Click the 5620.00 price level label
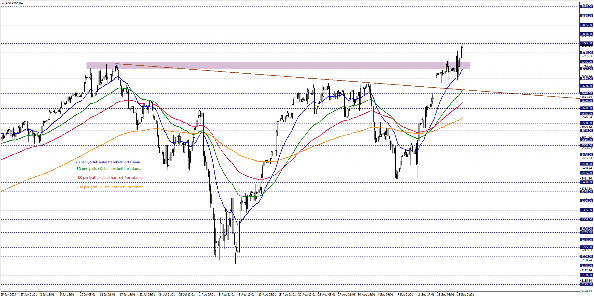Image resolution: width=594 pixels, height=298 pixels. coord(587,101)
